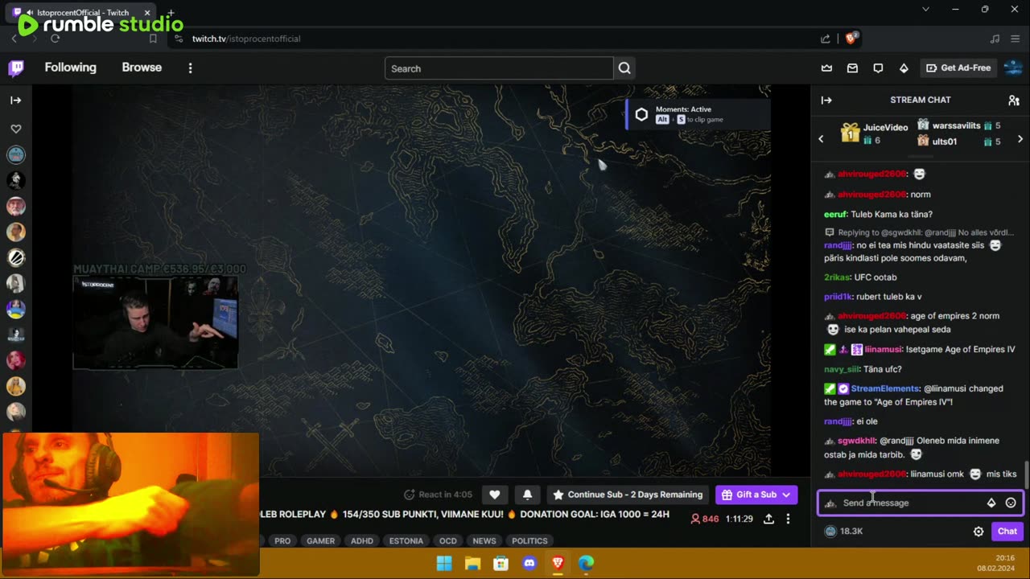Select the IstoprocentOfficial - Twitch browser tab

tap(84, 12)
